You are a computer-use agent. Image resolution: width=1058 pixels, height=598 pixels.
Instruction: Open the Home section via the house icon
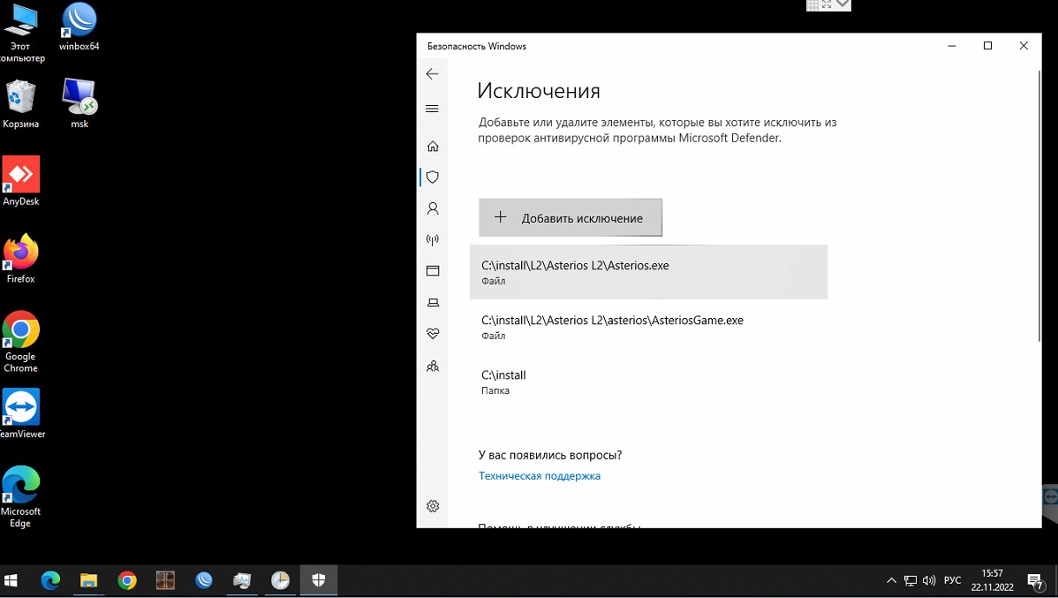(x=433, y=147)
